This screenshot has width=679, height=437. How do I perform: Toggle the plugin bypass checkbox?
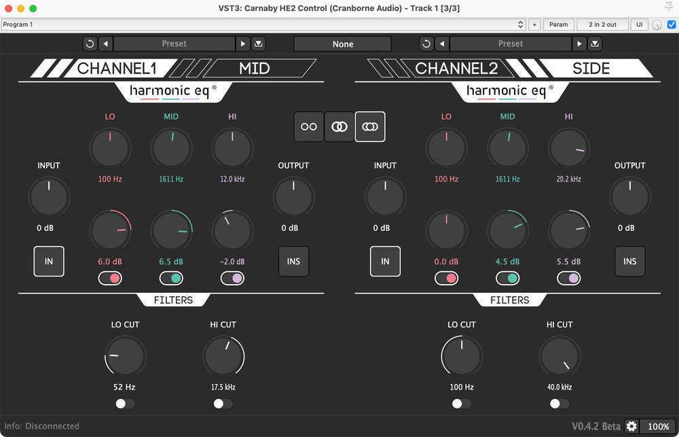(672, 24)
